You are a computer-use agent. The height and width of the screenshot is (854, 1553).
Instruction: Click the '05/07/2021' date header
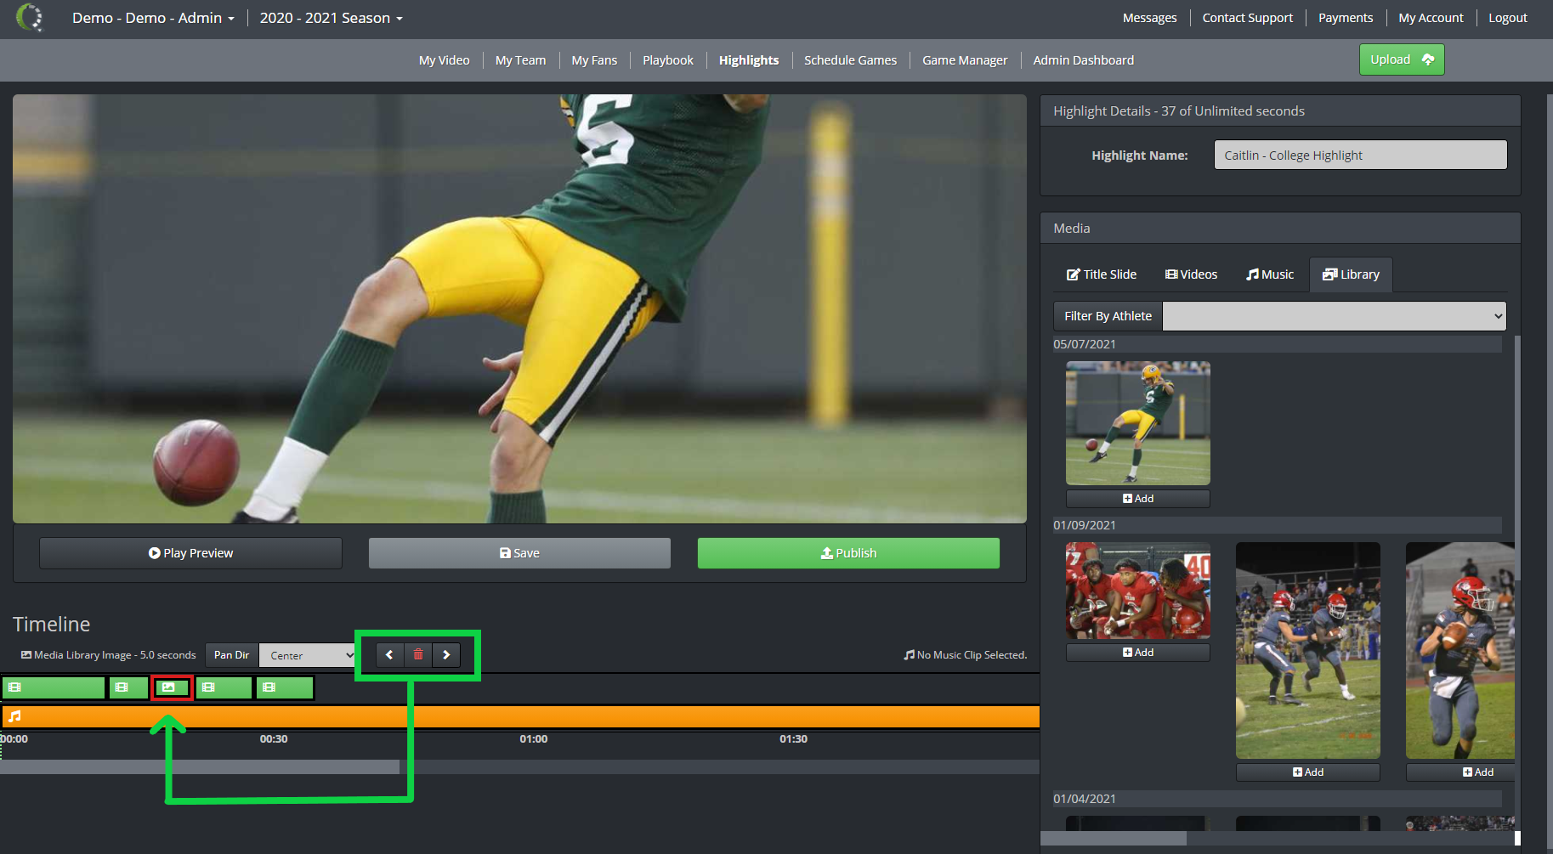click(1085, 344)
